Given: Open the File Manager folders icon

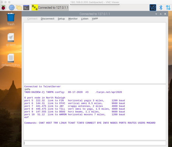Looking at the screenshot, I should (19, 7).
